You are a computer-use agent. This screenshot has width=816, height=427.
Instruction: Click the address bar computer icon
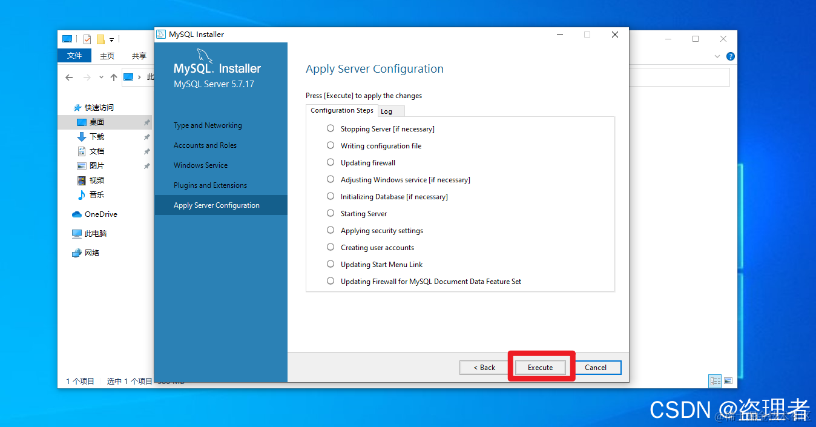tap(128, 78)
